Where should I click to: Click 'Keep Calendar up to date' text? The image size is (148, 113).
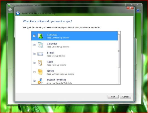tap(58, 47)
